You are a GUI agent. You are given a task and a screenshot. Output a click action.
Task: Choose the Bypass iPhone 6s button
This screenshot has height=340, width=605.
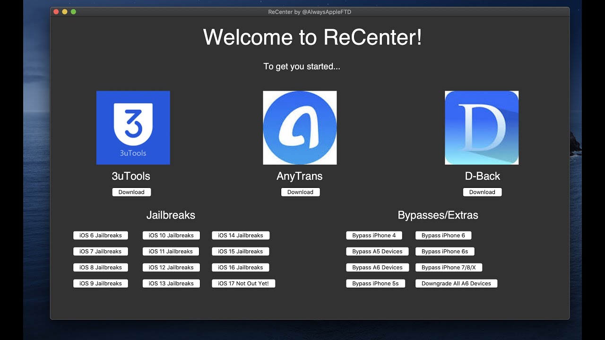445,251
